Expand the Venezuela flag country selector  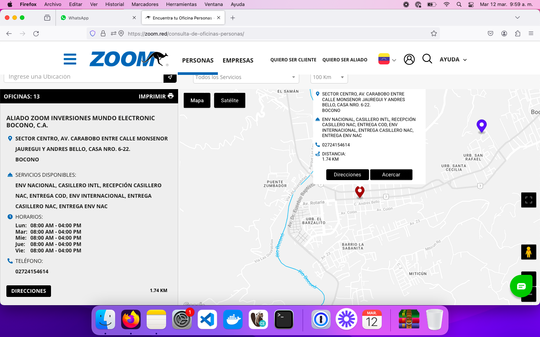point(387,60)
